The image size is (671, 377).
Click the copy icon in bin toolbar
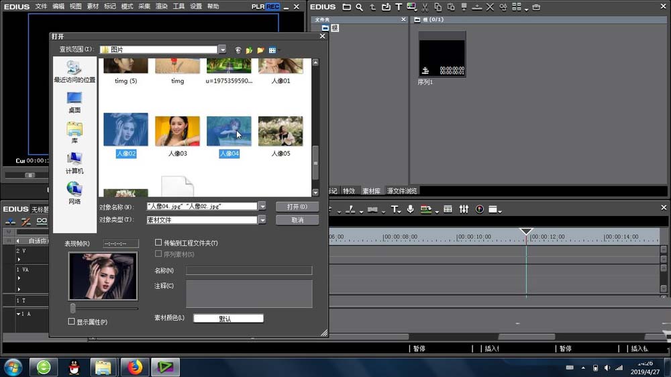pos(437,7)
